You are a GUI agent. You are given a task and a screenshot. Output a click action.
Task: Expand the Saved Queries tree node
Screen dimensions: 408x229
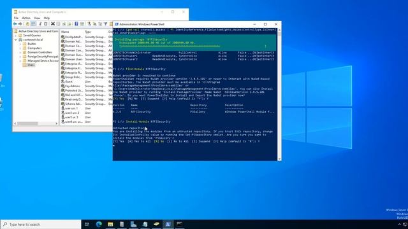click(16, 36)
